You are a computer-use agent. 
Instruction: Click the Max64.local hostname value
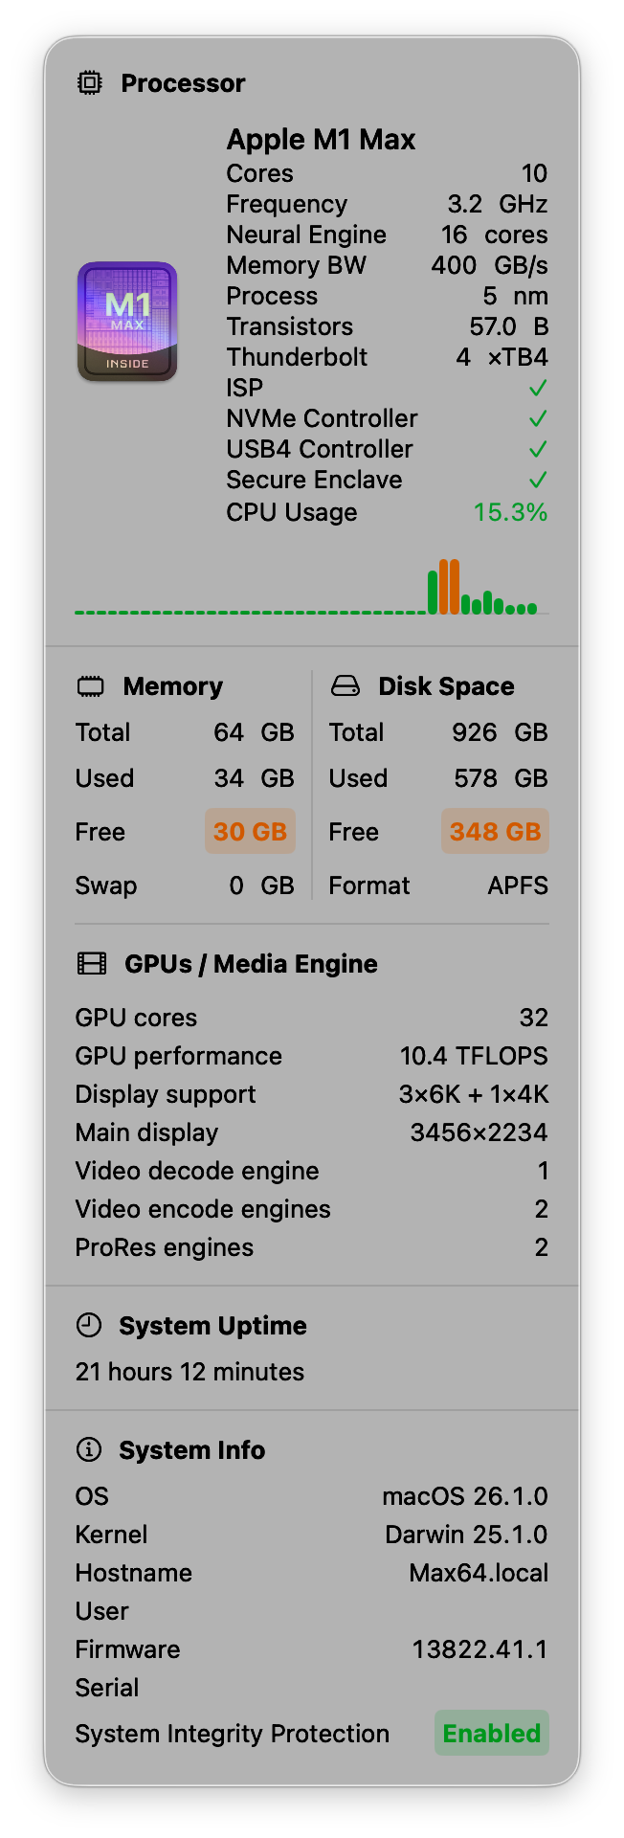point(479,1573)
